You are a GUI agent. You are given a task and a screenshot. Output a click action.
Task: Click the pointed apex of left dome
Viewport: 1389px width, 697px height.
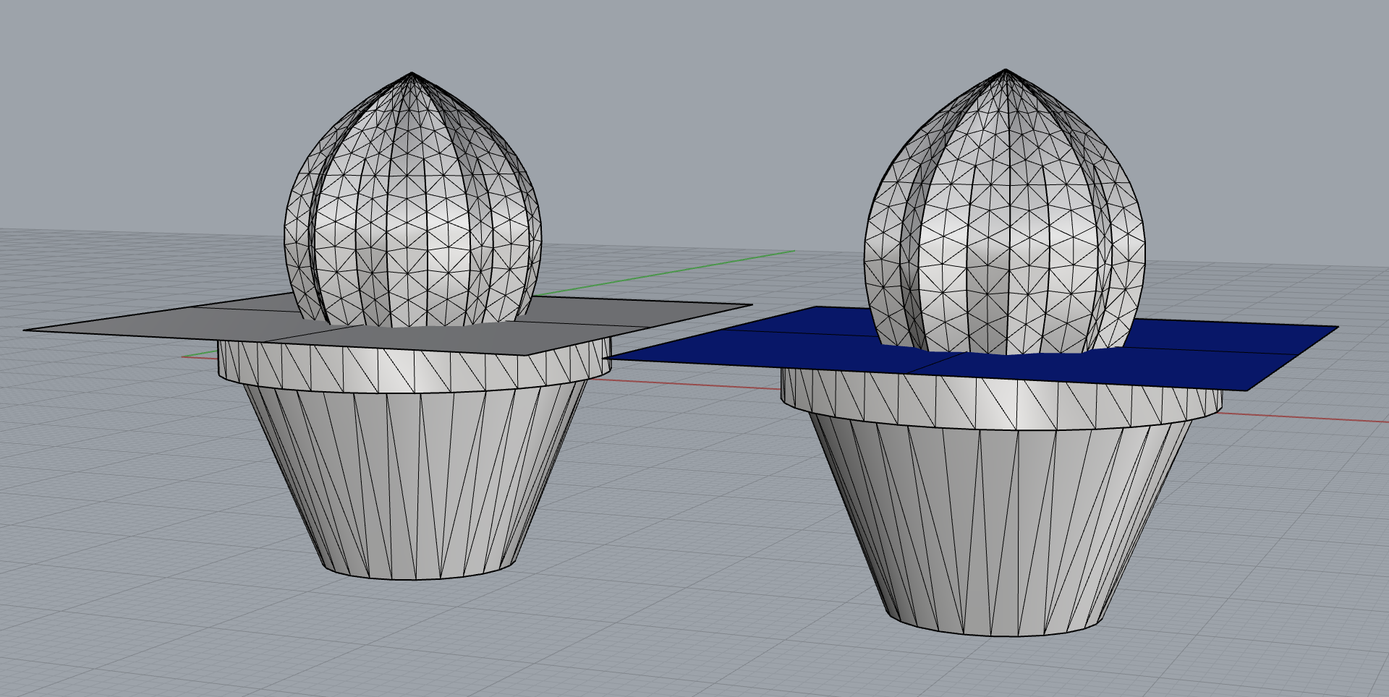(412, 74)
